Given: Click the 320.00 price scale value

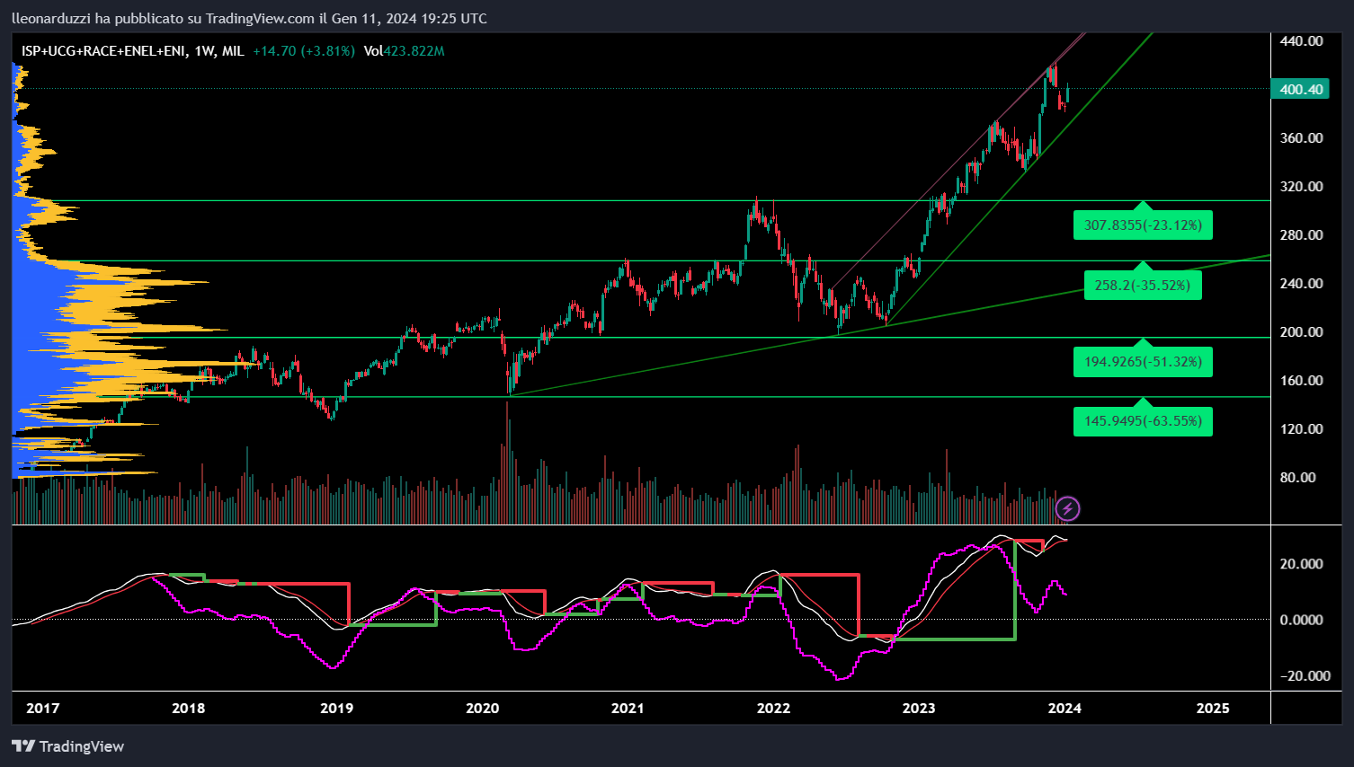Looking at the screenshot, I should pyautogui.click(x=1301, y=186).
